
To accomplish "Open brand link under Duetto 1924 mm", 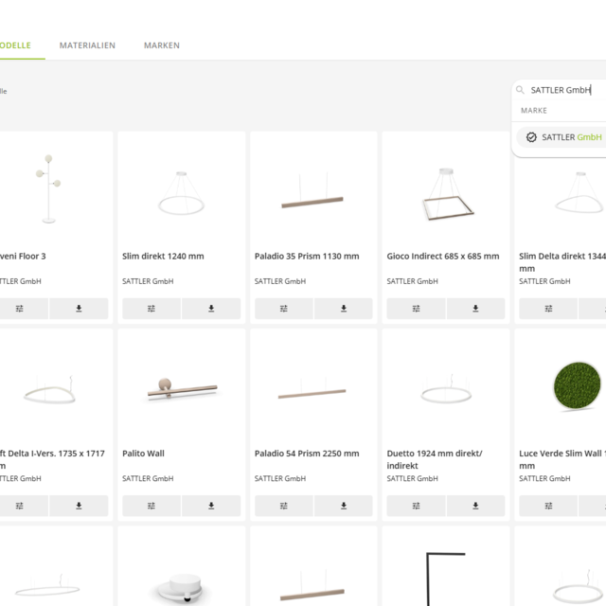I will tap(413, 478).
